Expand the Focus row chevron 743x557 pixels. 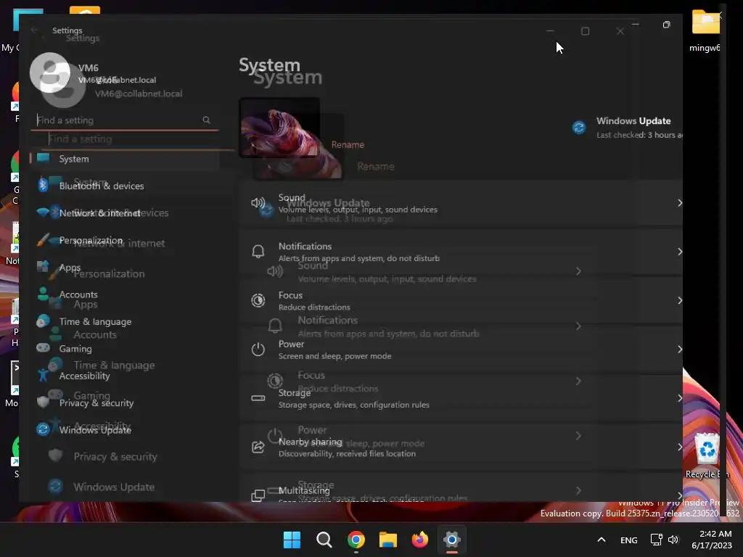coord(679,301)
